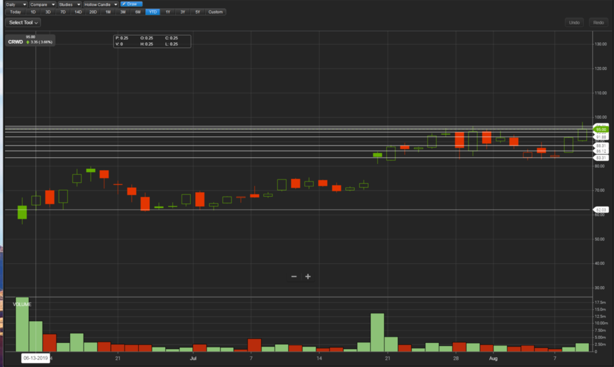Select the 1M time range tab
614x367 pixels.
pyautogui.click(x=108, y=12)
